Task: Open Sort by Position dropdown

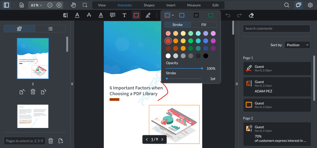Action: 297,45
